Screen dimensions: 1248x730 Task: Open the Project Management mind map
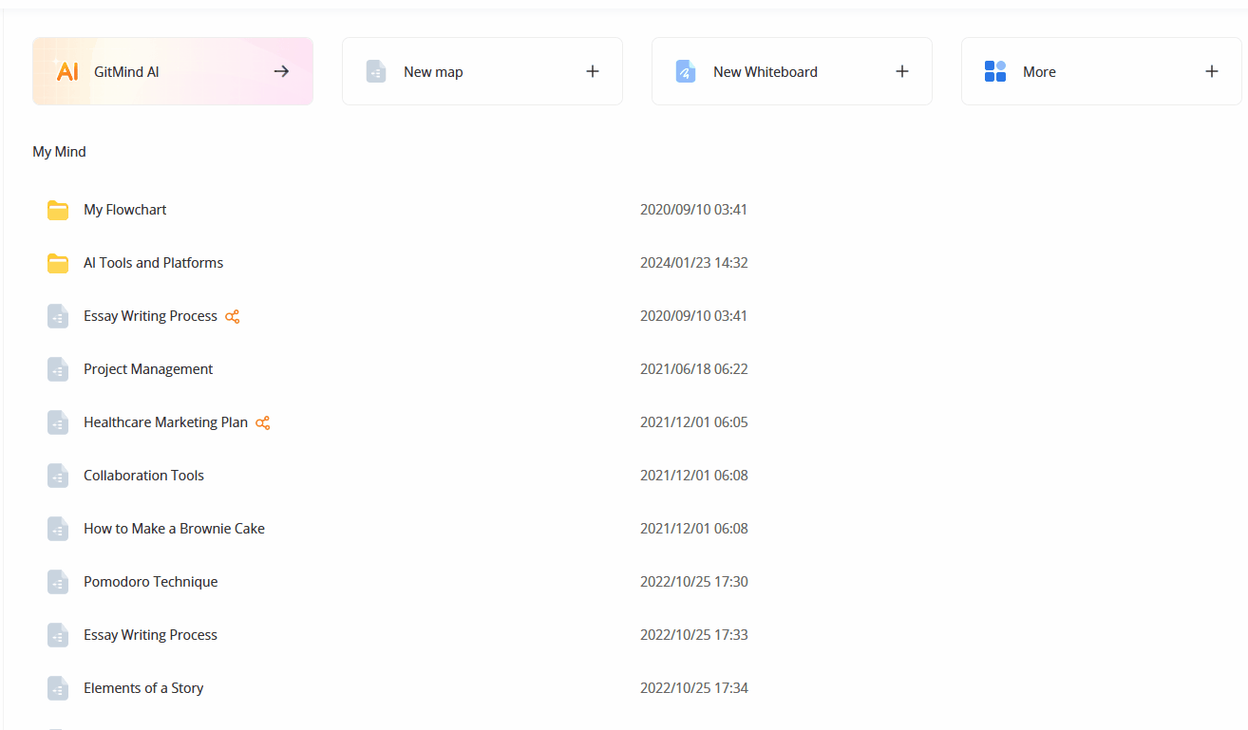(x=148, y=369)
